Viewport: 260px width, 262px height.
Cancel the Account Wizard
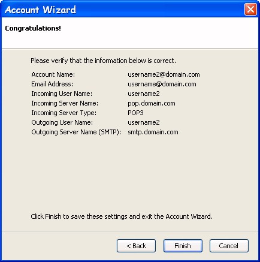(229, 246)
